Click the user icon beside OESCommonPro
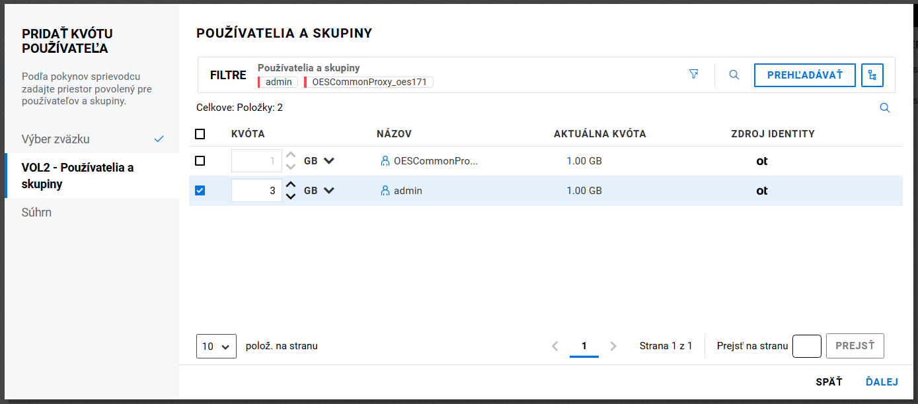 385,161
